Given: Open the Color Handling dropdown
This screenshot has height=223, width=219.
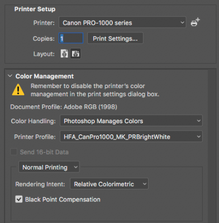Looking at the screenshot, I should coord(131,121).
